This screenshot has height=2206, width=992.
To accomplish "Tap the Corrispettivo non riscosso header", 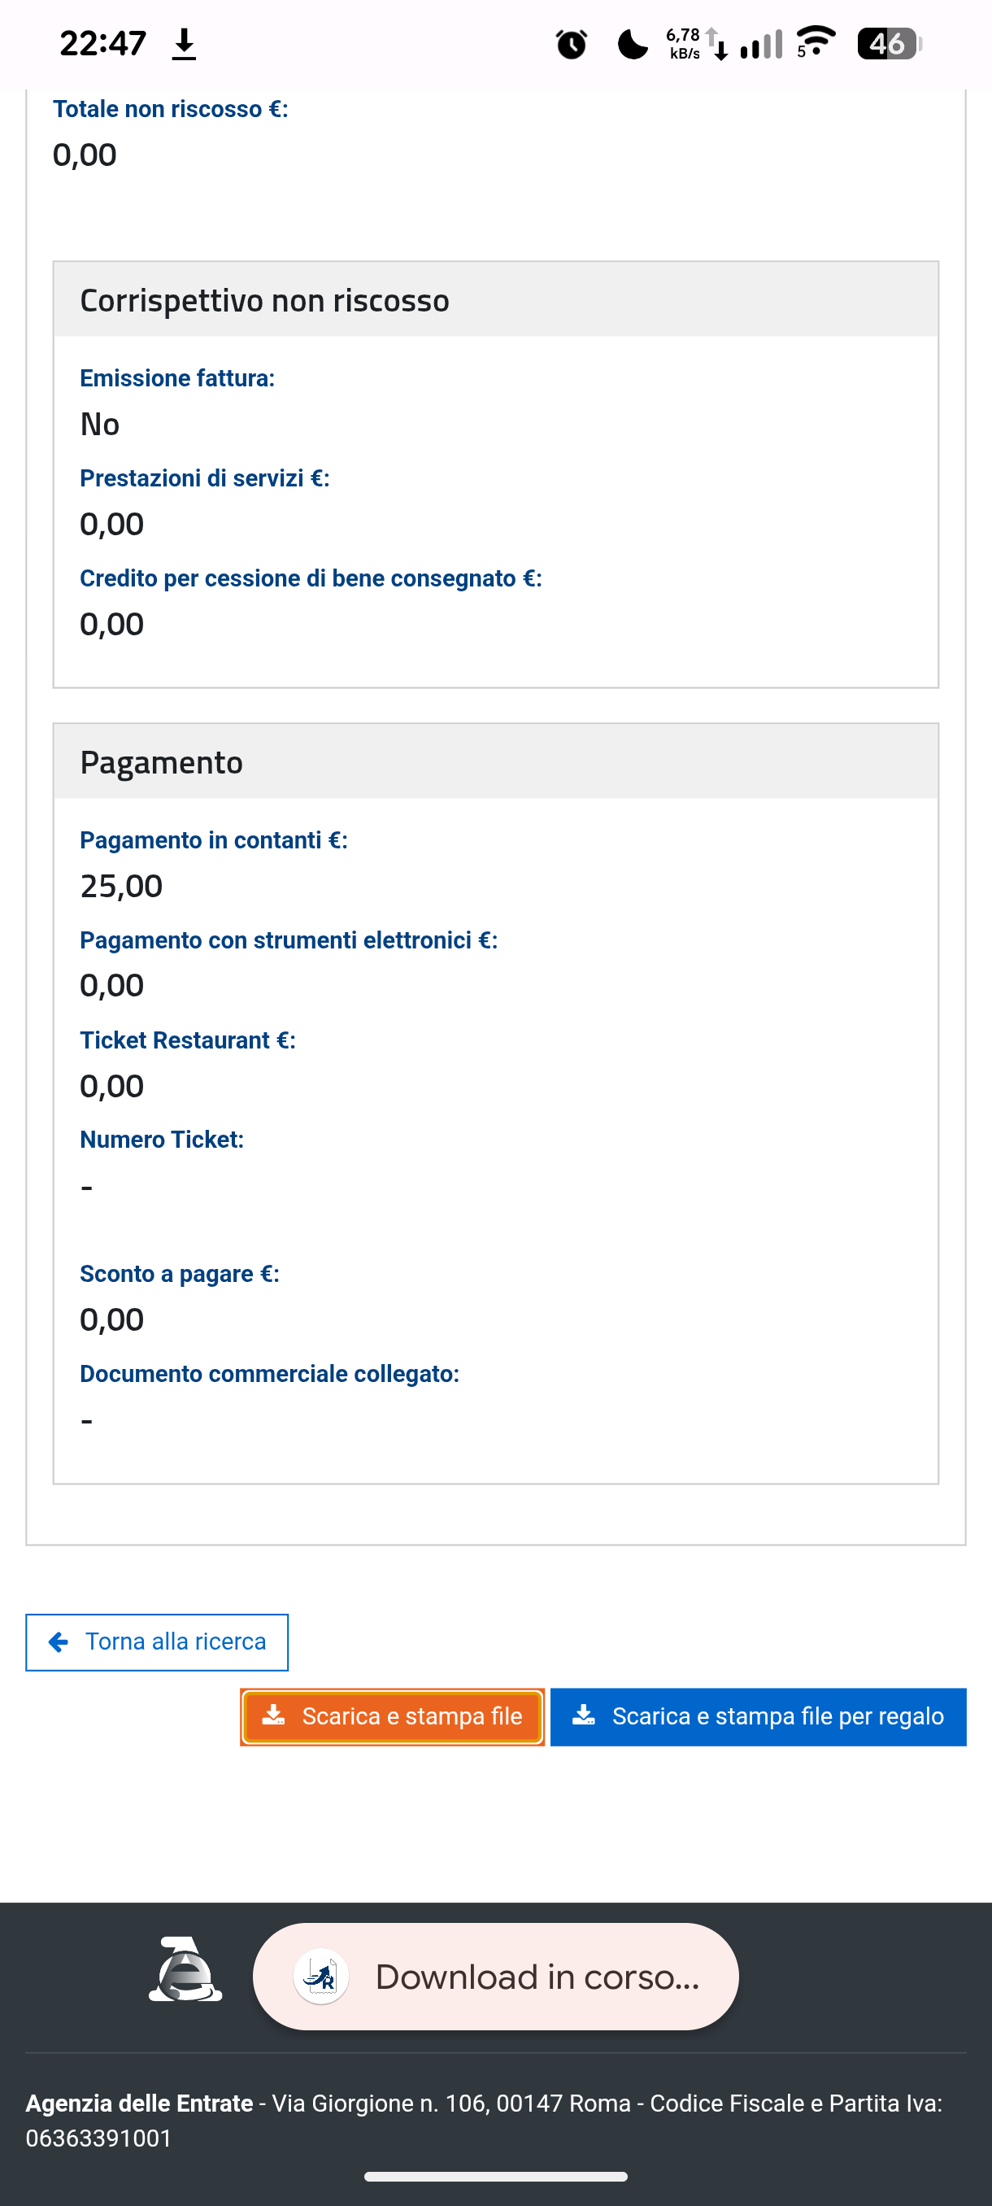I will coord(263,299).
